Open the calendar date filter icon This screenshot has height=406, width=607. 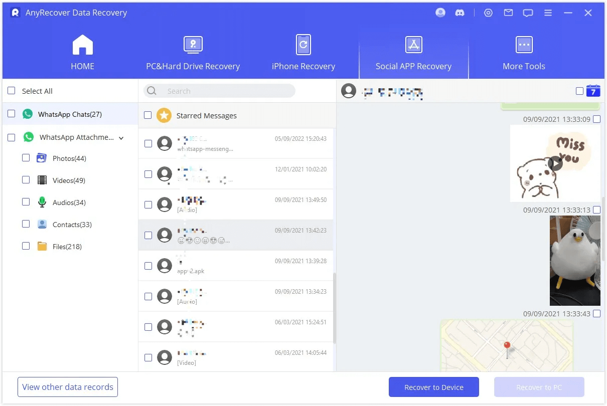(593, 91)
